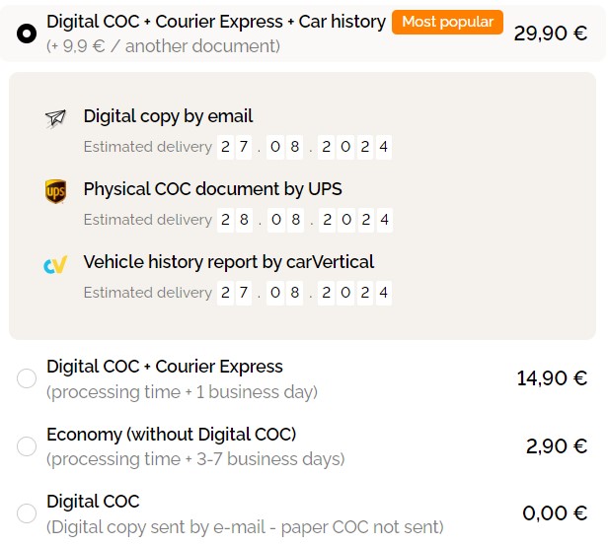Click the 29,90 € price
The width and height of the screenshot is (608, 545).
tap(551, 34)
